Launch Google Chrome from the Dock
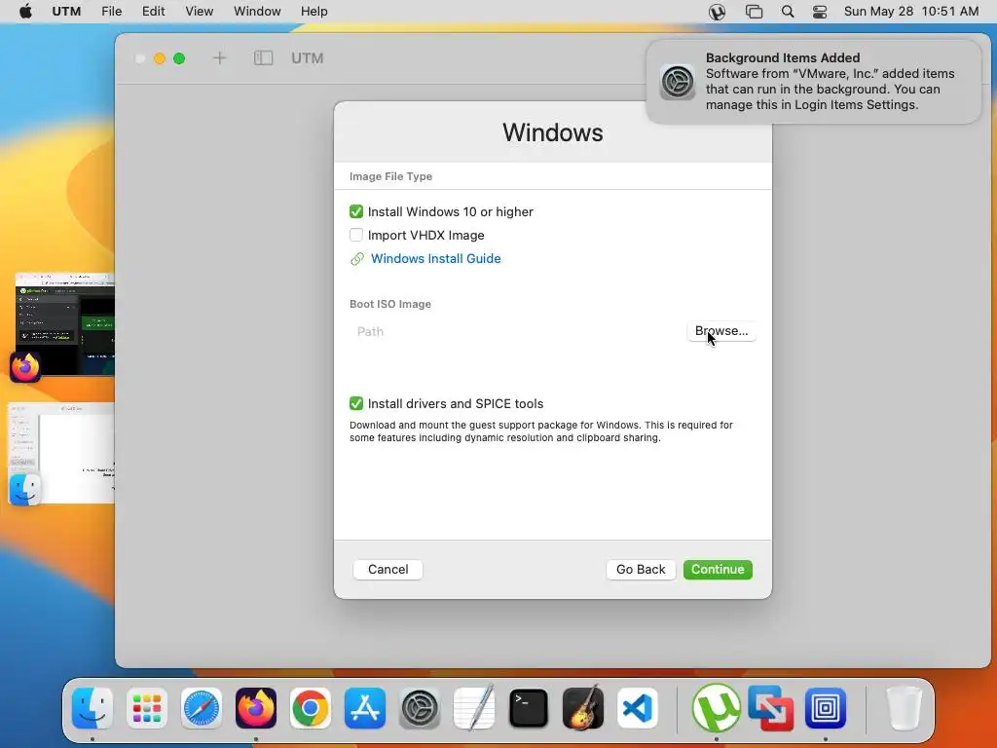The image size is (997, 748). (311, 708)
